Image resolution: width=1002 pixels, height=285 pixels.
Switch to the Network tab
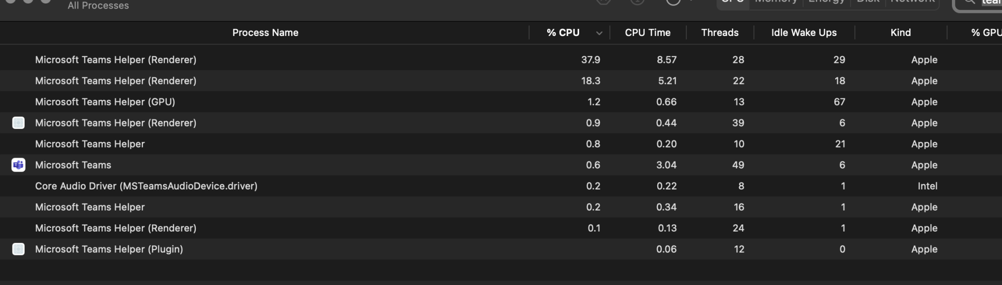click(912, 2)
